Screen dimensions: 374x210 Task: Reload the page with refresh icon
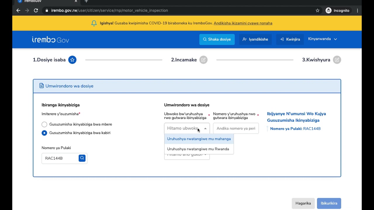tap(36, 10)
